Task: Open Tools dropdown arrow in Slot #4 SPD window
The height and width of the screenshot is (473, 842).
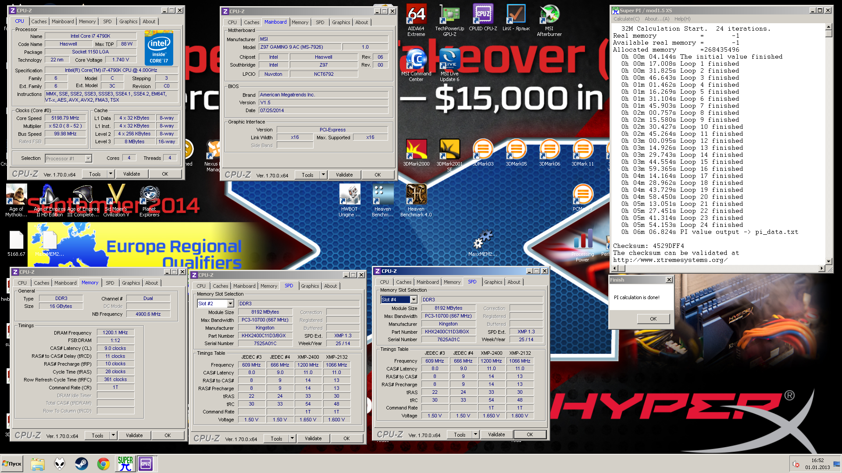Action: pyautogui.click(x=476, y=434)
